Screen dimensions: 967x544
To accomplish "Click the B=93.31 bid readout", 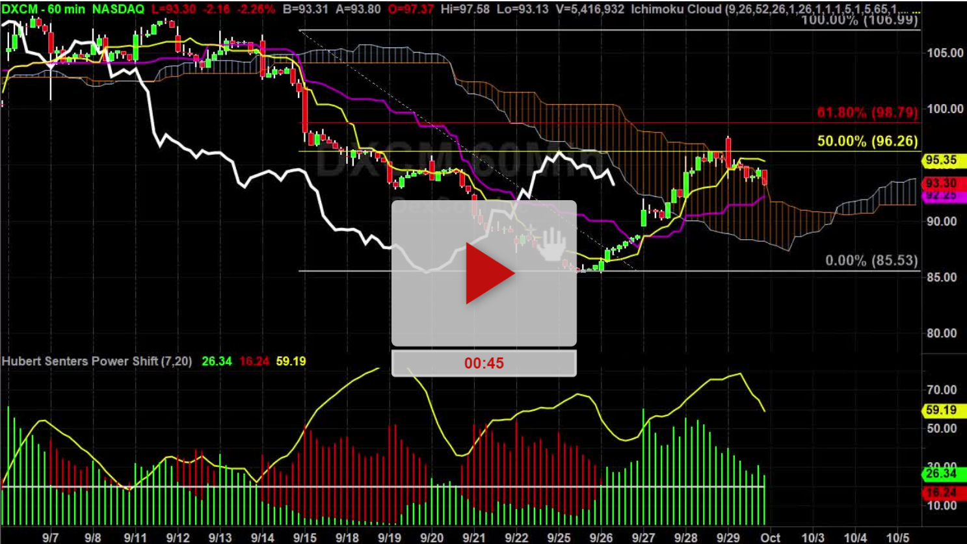I will click(306, 9).
